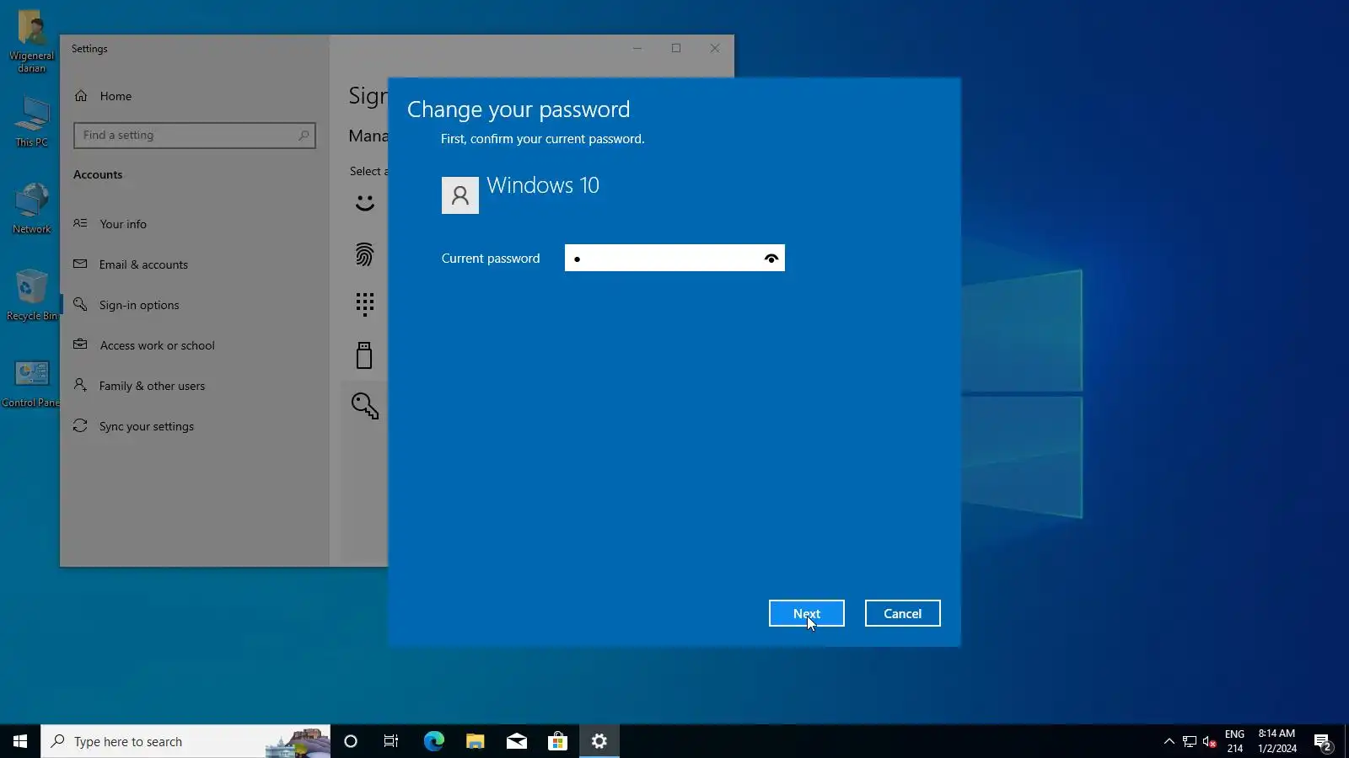This screenshot has width=1349, height=758.
Task: Maximize the Settings window
Action: click(676, 48)
